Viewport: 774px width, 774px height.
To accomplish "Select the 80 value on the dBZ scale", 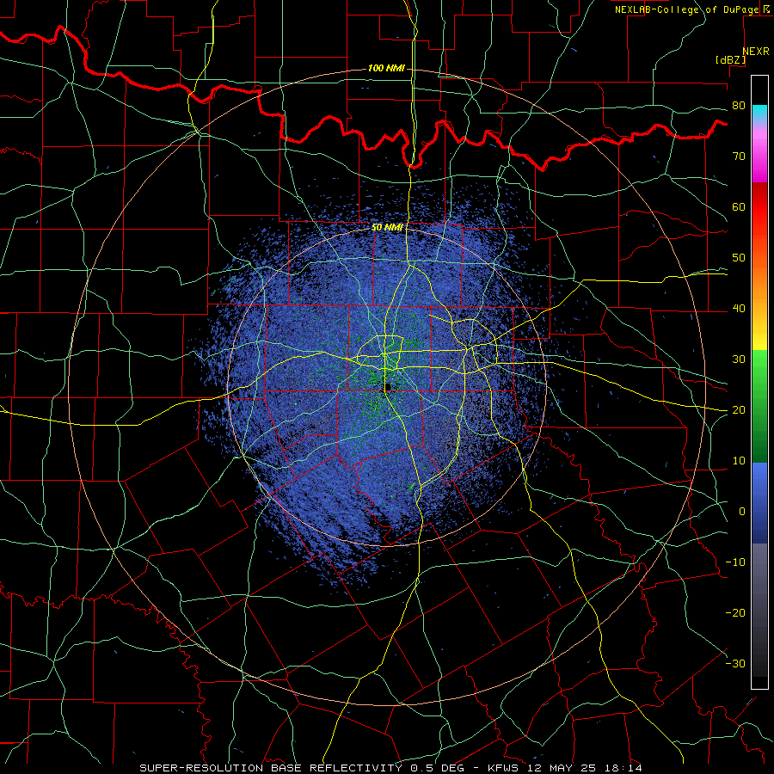I will (x=739, y=106).
